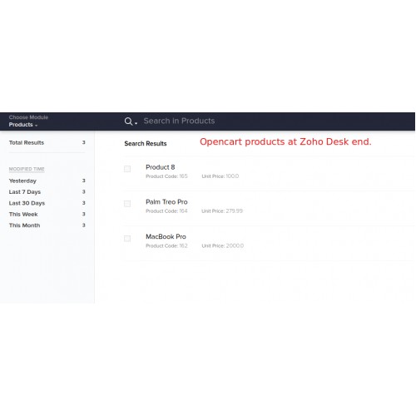Open the Product 8 record
416x416 pixels.
(161, 167)
